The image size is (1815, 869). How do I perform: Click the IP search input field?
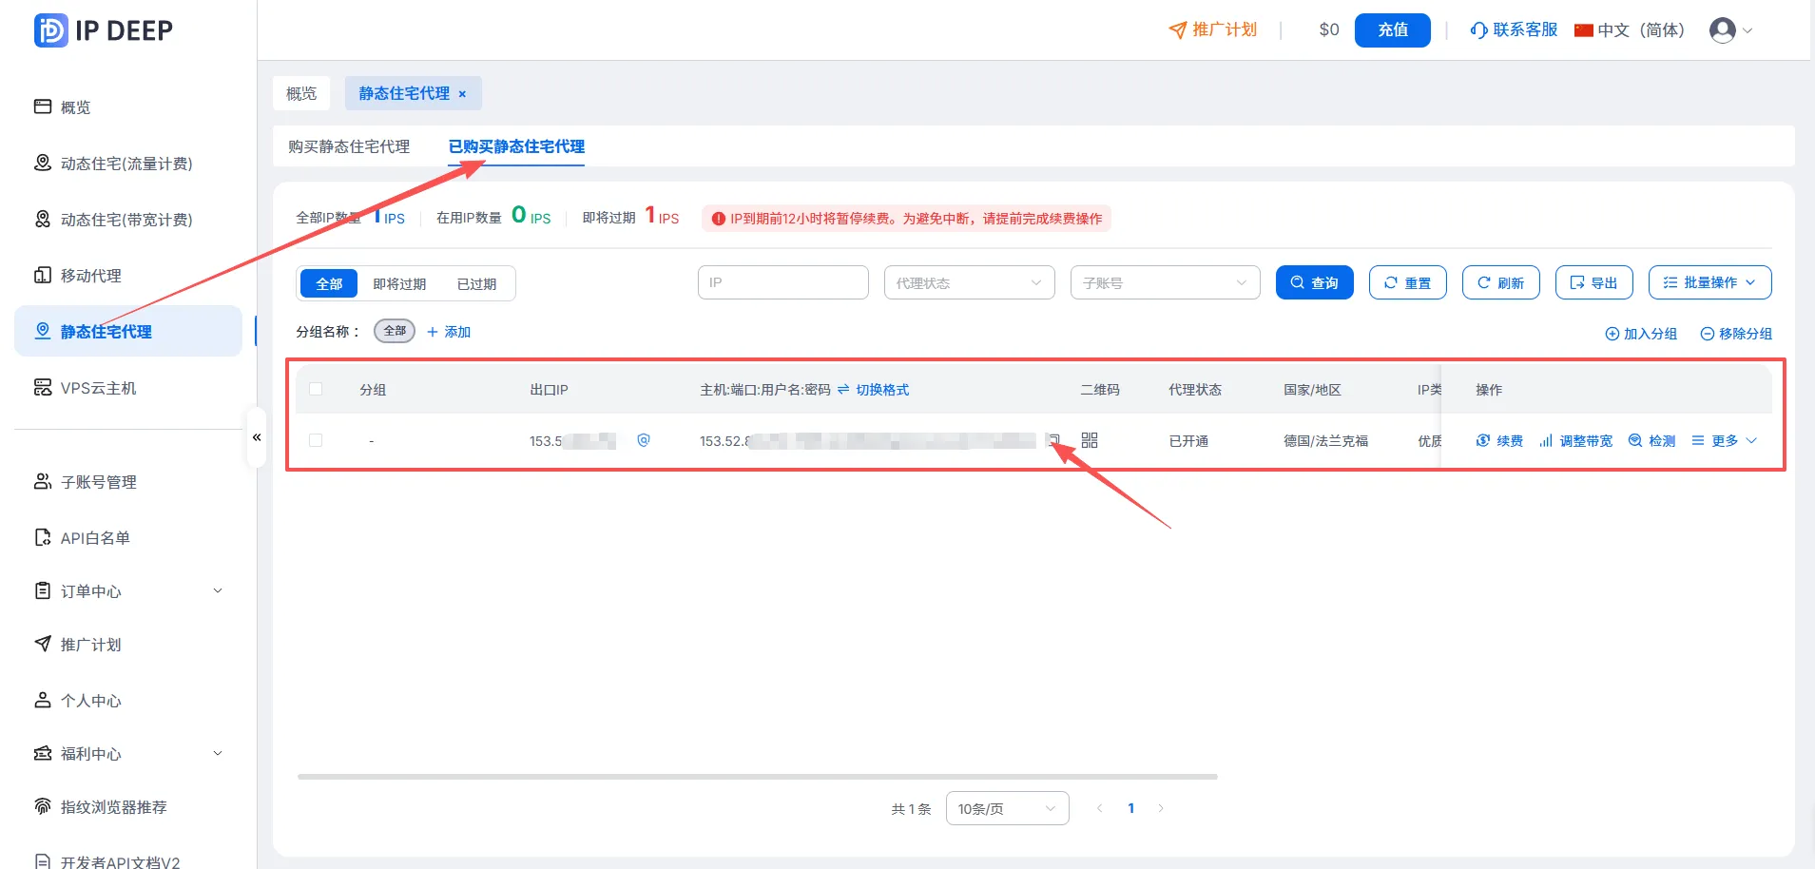pos(783,282)
